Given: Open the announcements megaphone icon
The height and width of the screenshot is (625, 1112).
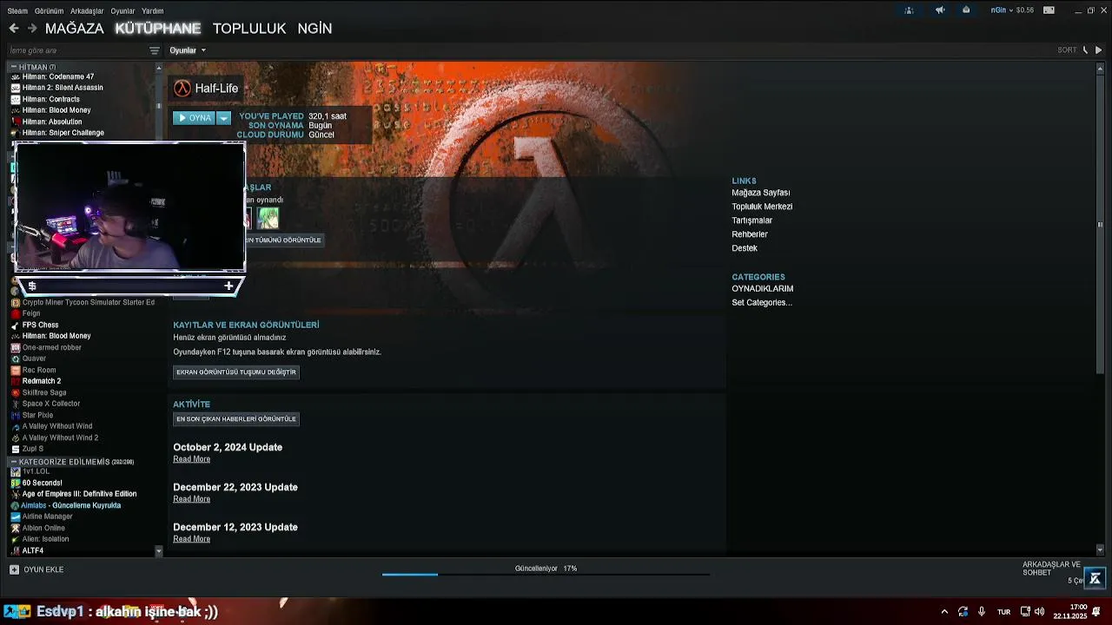Looking at the screenshot, I should click(940, 10).
